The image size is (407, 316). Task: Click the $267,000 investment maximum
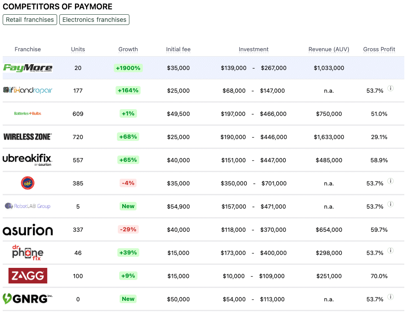(274, 68)
